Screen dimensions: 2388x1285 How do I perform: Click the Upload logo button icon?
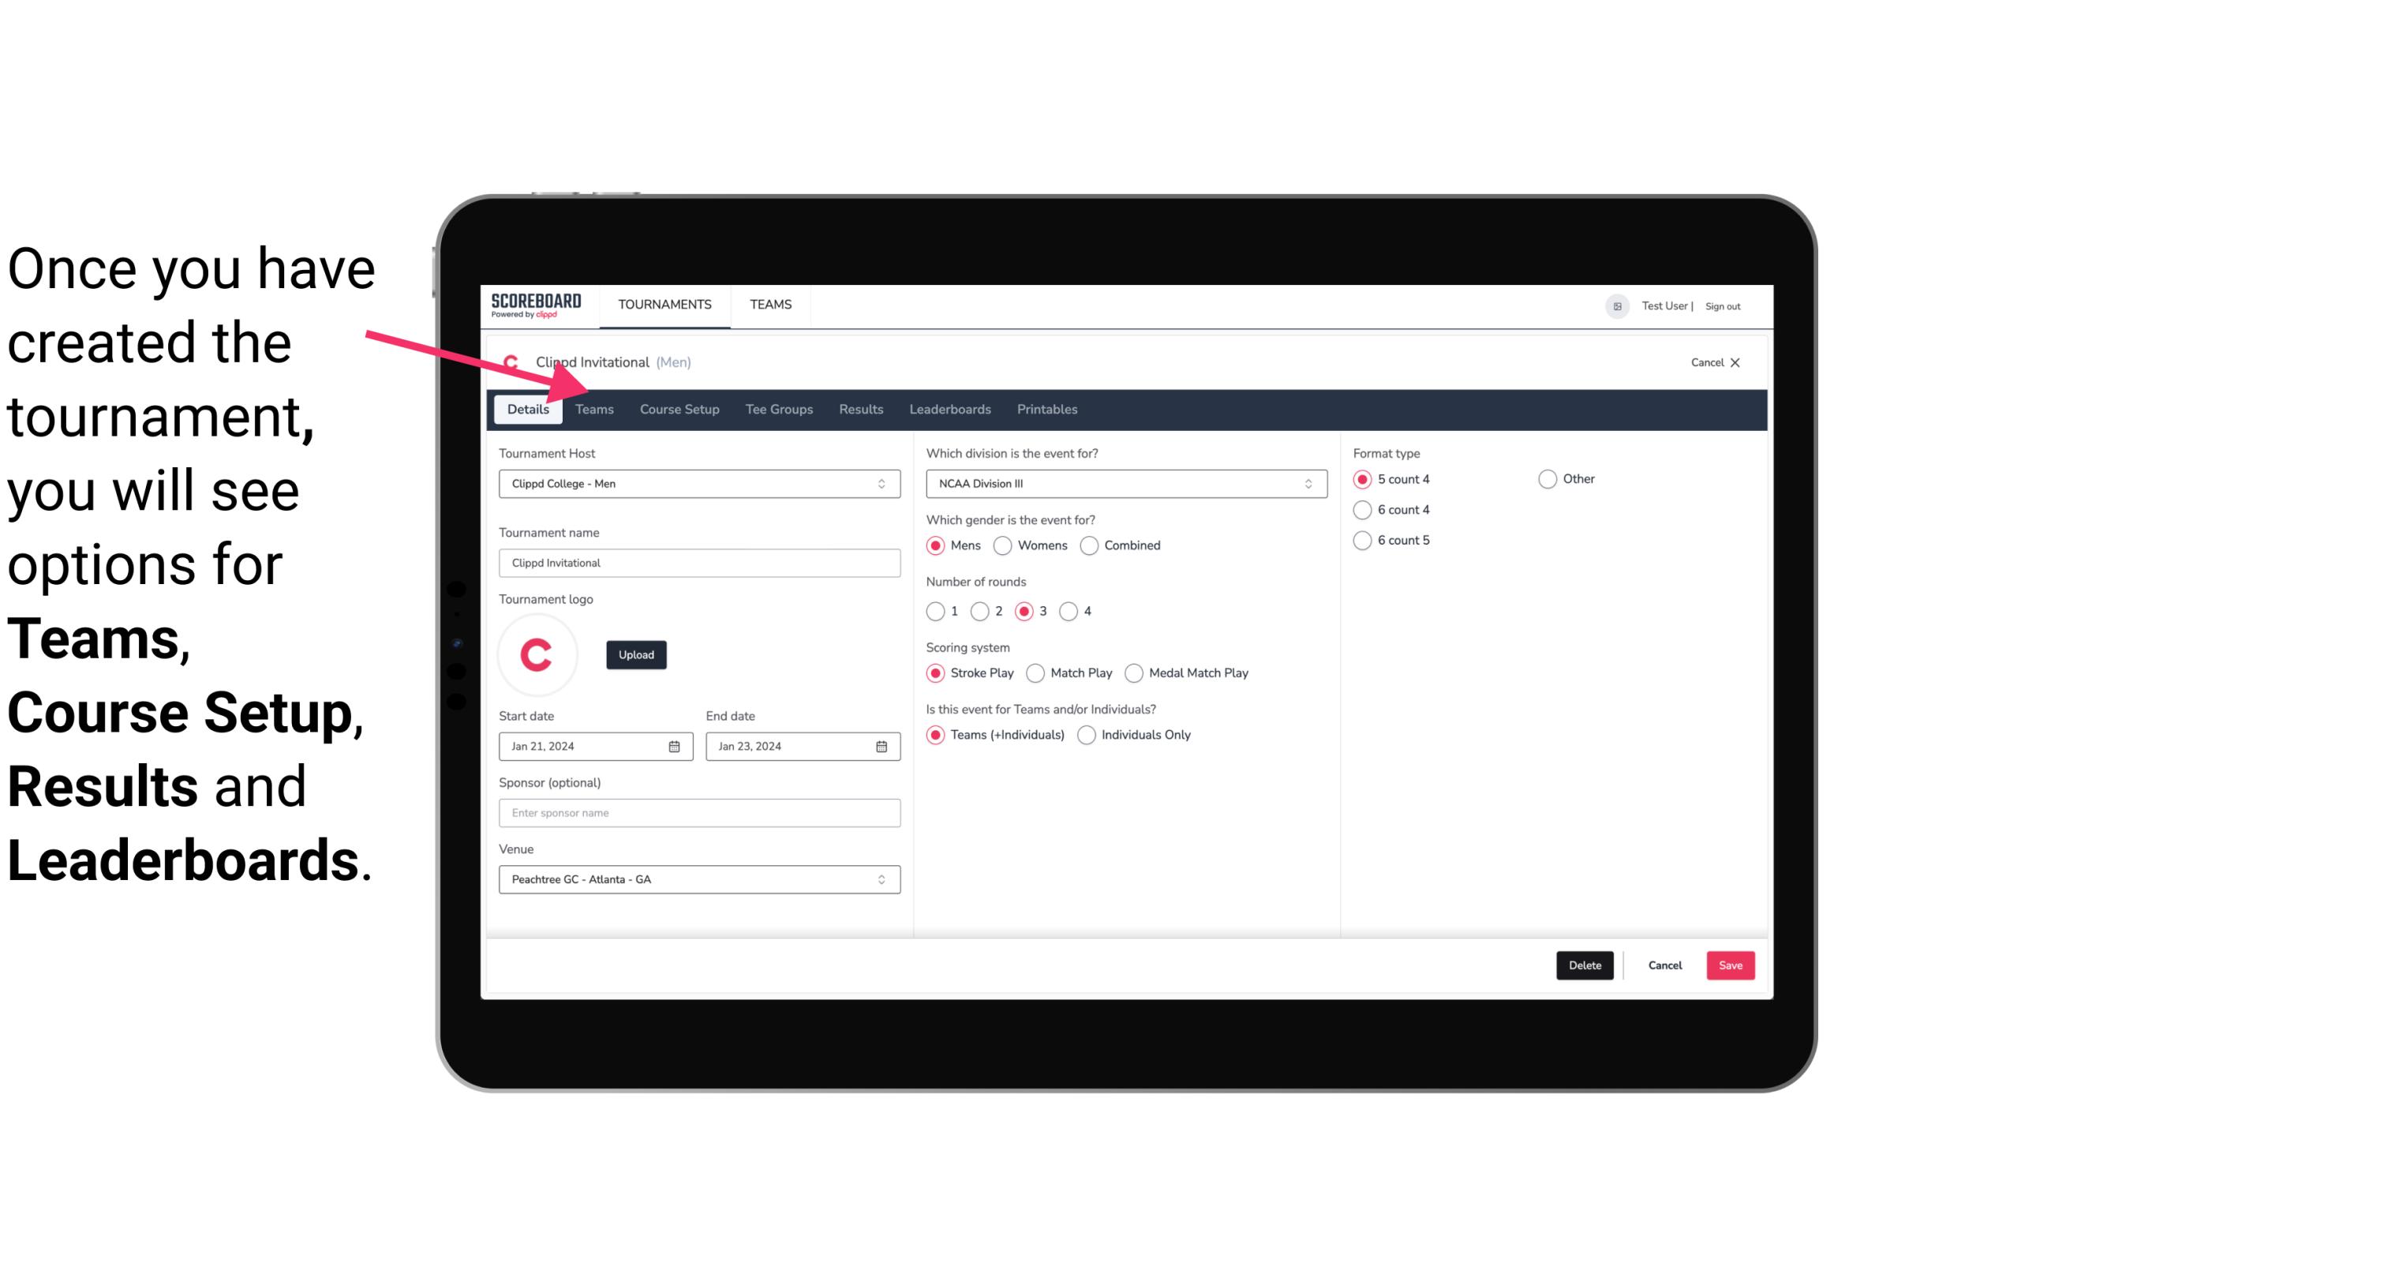[634, 654]
